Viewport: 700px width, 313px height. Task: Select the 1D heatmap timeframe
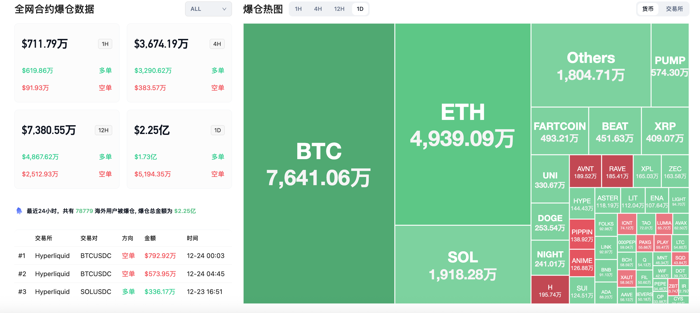(x=360, y=9)
